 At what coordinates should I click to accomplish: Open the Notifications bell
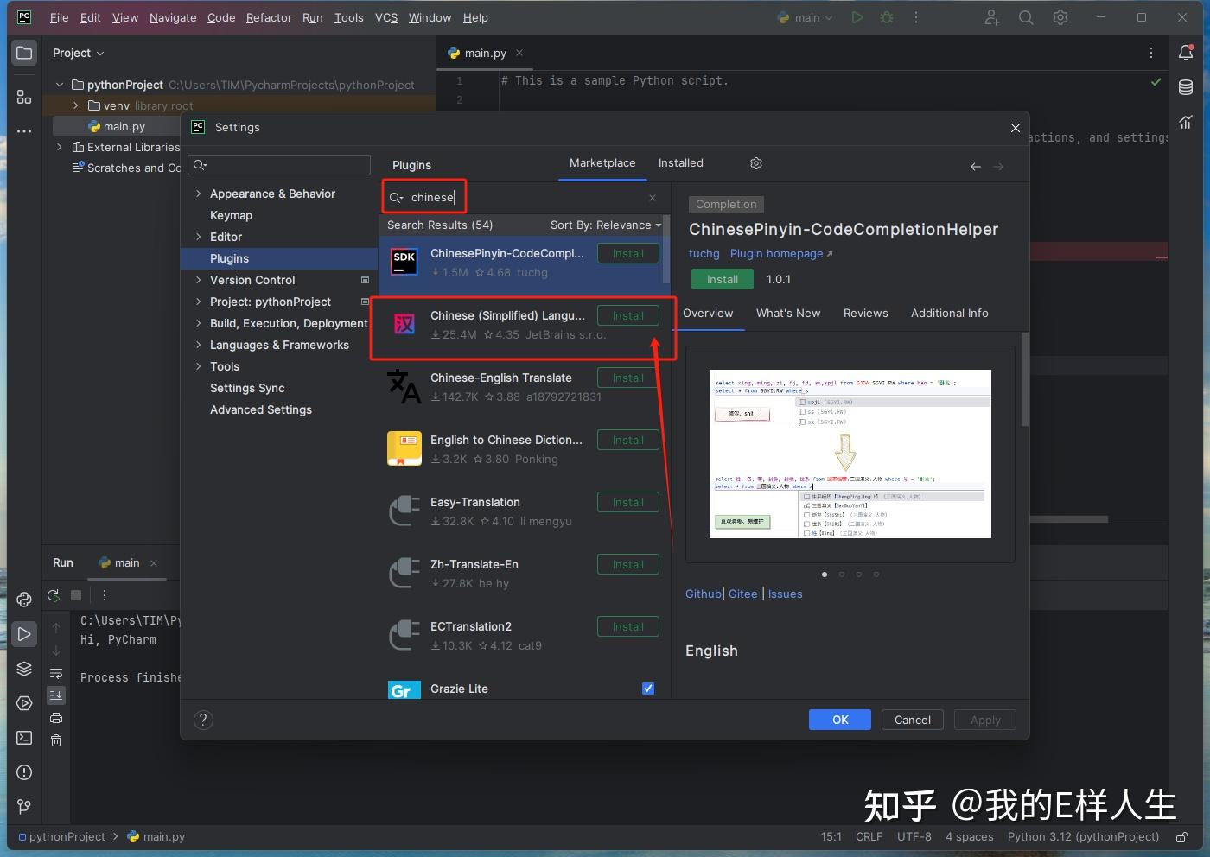tap(1185, 52)
